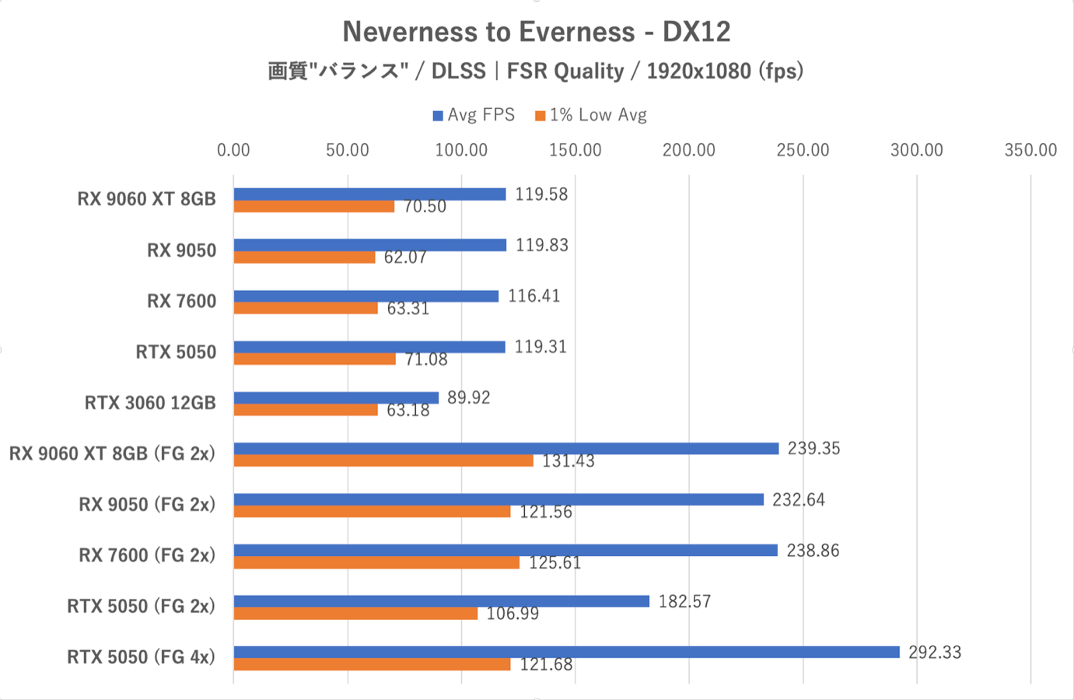Select the 'RTX 5050 (FG 4x)' label

pyautogui.click(x=142, y=657)
